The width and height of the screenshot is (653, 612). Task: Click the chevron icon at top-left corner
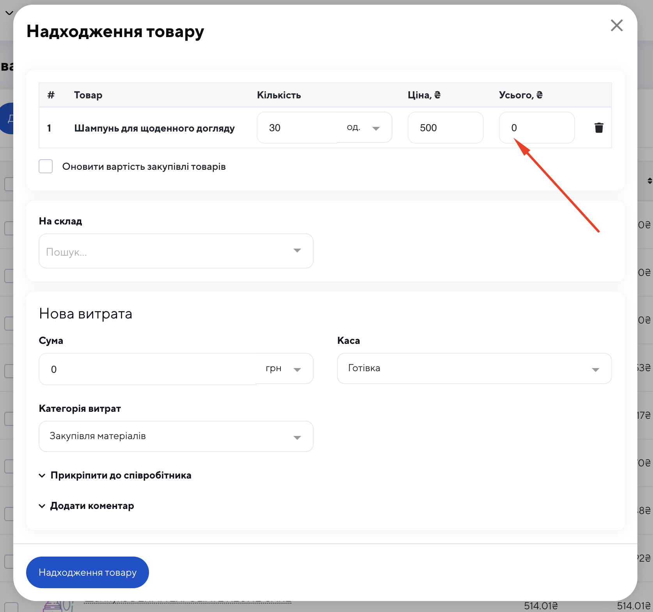coord(9,13)
